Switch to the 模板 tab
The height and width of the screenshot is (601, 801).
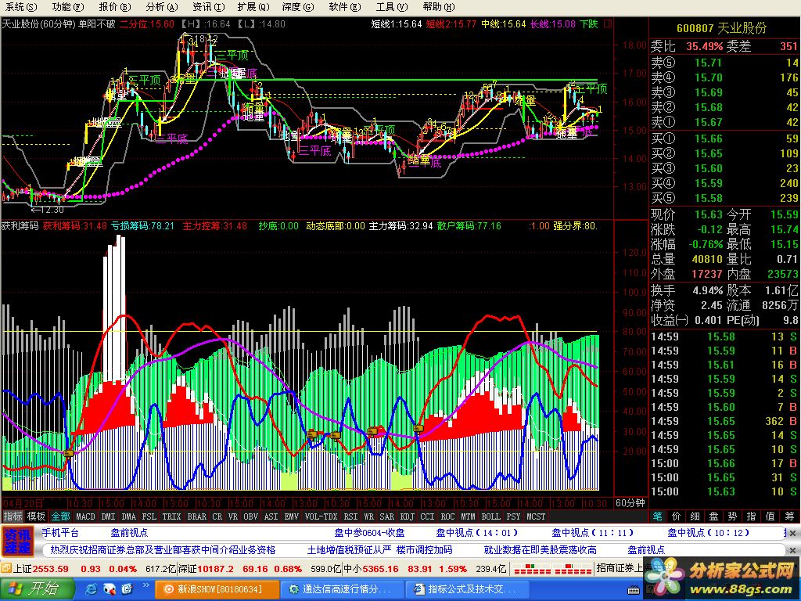[36, 516]
